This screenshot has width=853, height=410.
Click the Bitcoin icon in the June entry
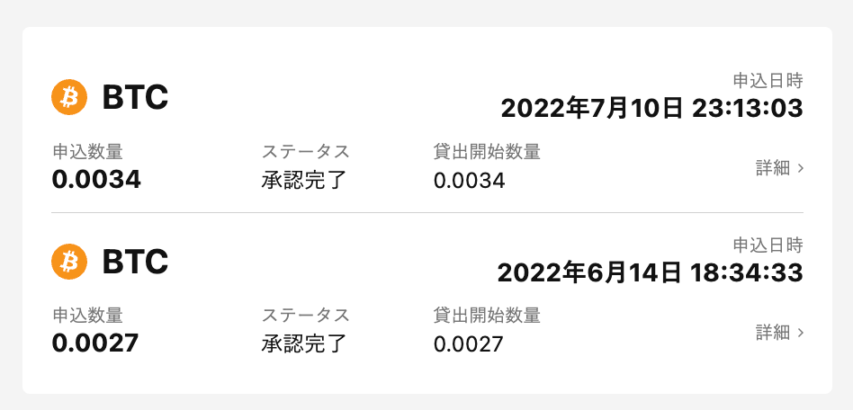click(69, 262)
